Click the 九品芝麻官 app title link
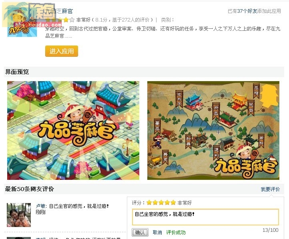This screenshot has width=289, height=239. tap(59, 11)
